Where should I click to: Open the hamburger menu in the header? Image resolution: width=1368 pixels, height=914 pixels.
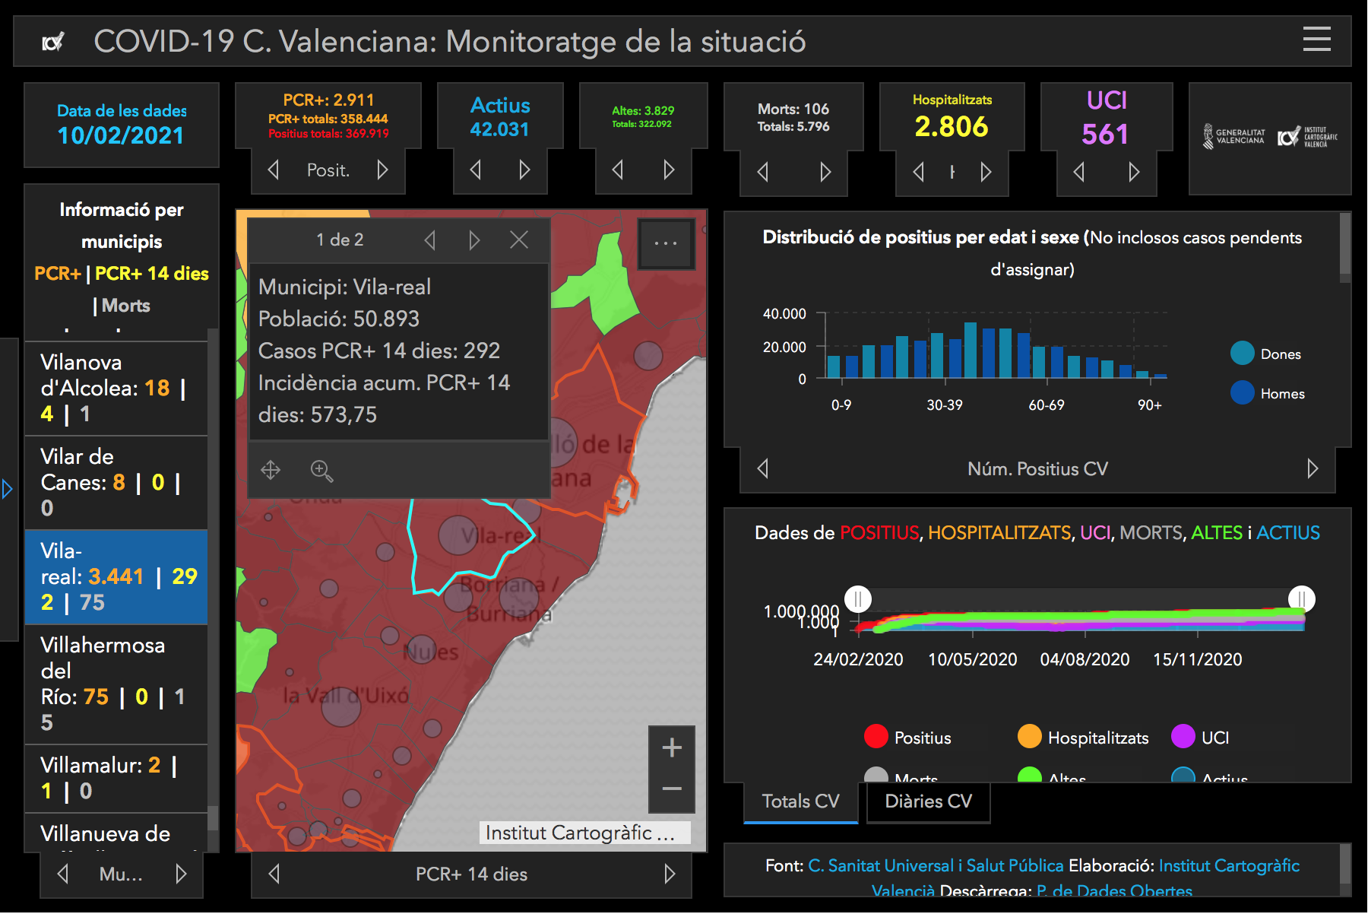coord(1316,40)
